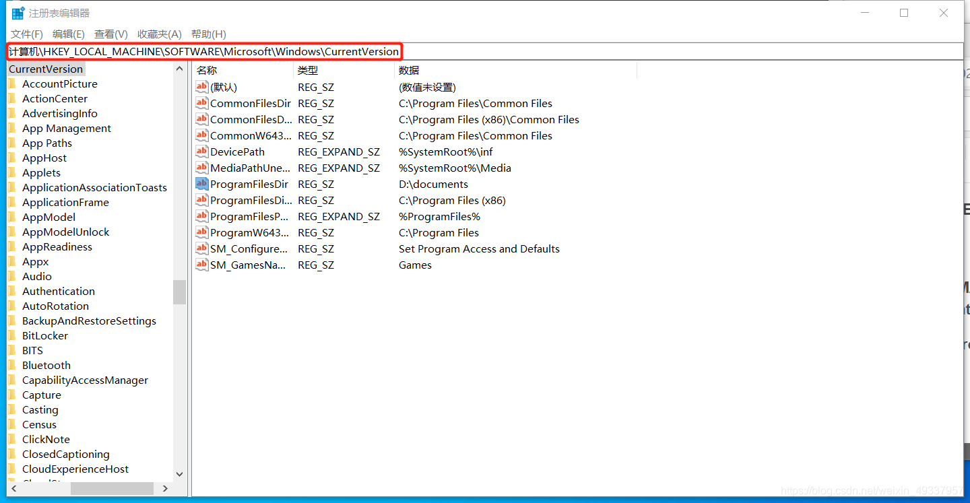Select the CommonFilesD... value name
The image size is (970, 503).
[x=251, y=119]
